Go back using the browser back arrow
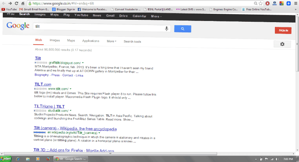299x162 pixels. [4, 4]
